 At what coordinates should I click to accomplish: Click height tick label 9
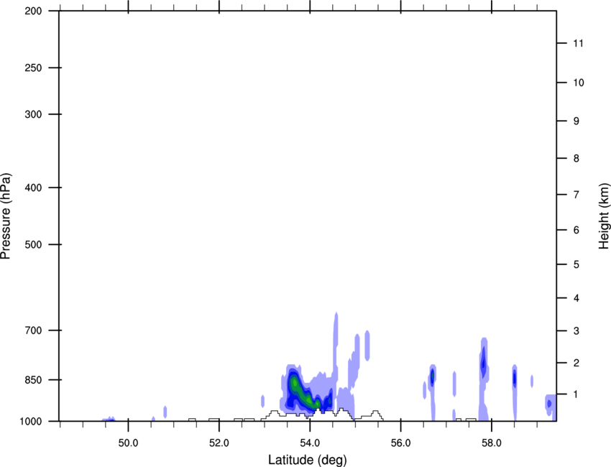click(576, 121)
